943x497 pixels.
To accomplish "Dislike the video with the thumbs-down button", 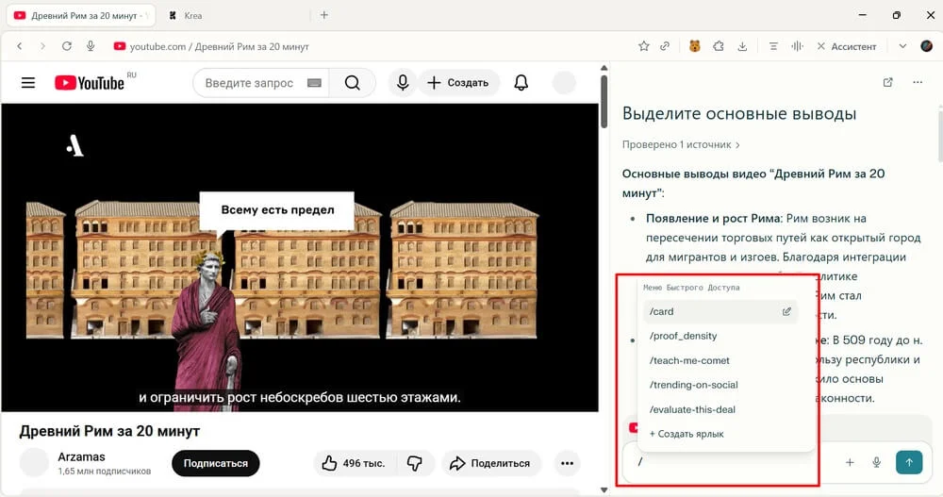I will point(414,463).
